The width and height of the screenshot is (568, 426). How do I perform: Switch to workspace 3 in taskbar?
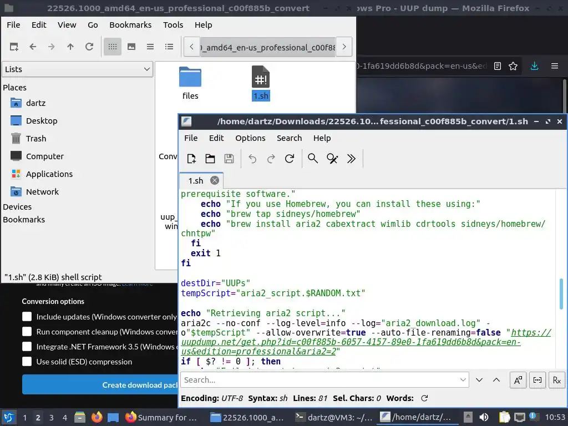coord(52,417)
